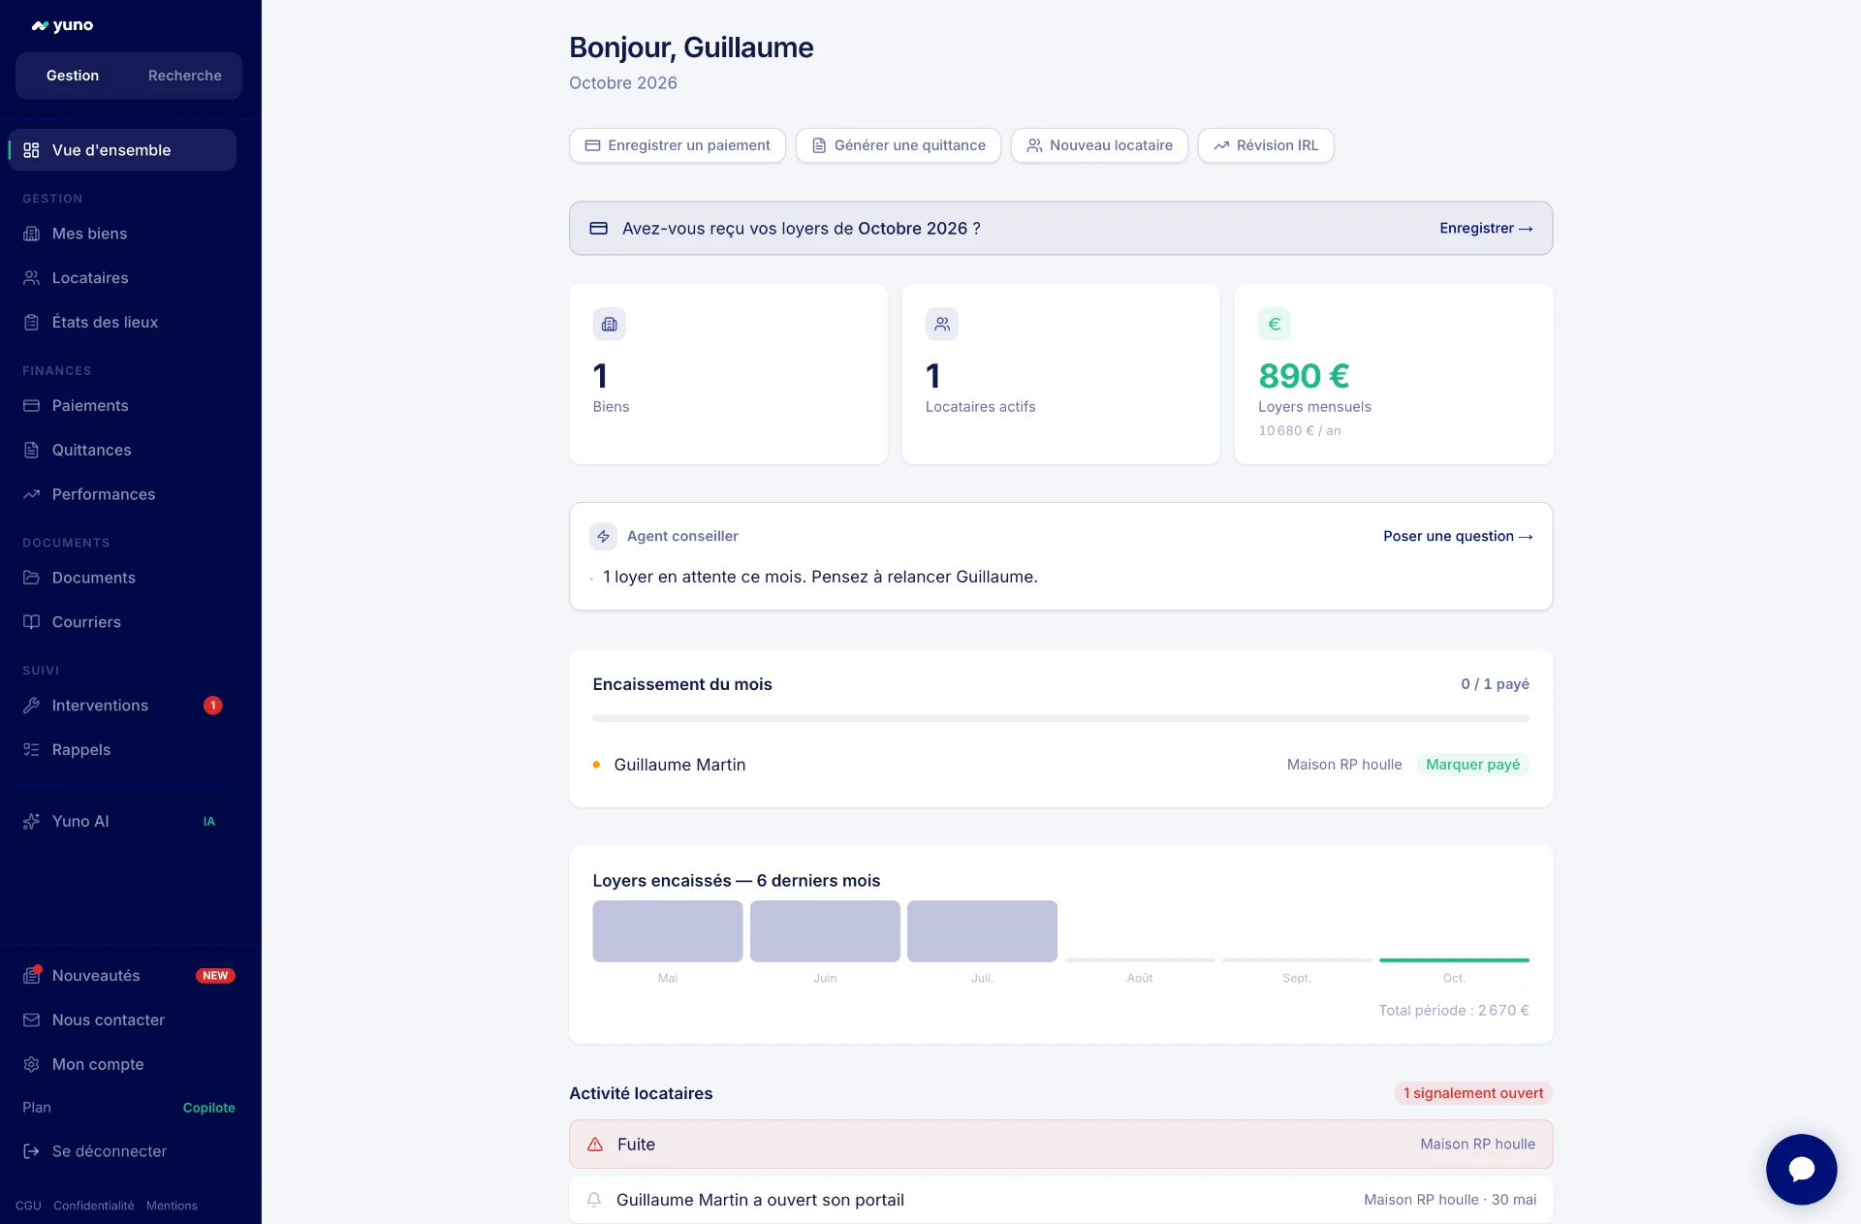Open Mes biens section
The height and width of the screenshot is (1224, 1861).
coord(122,234)
